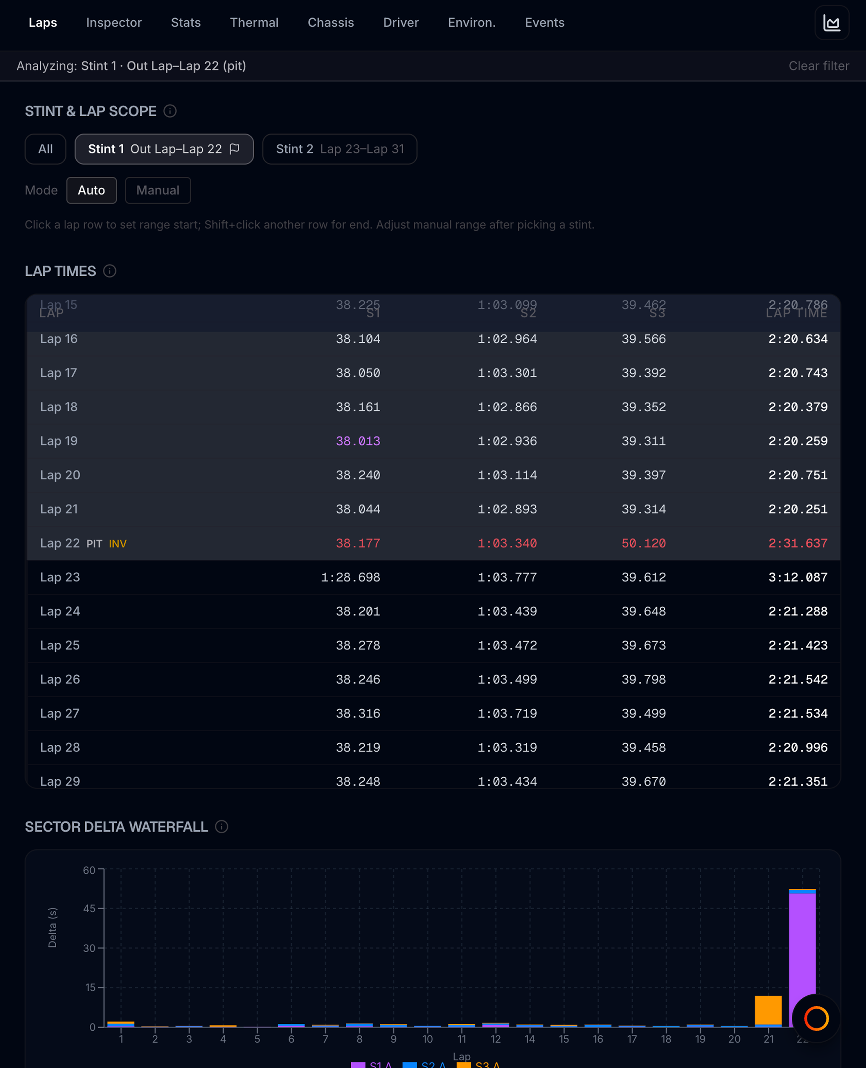Click the PIT badge on Lap 22
This screenshot has height=1068, width=866.
click(x=94, y=544)
